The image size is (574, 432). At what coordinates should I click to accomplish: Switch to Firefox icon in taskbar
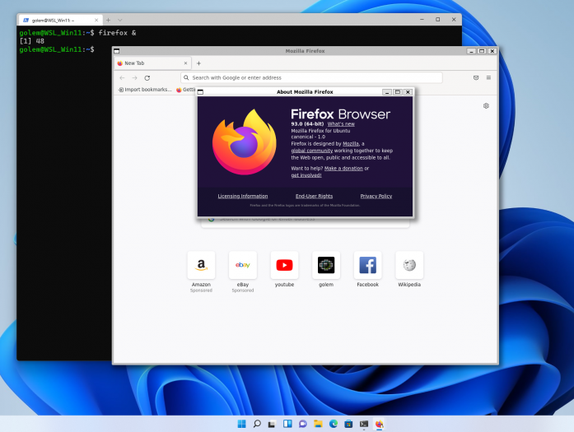coord(380,424)
